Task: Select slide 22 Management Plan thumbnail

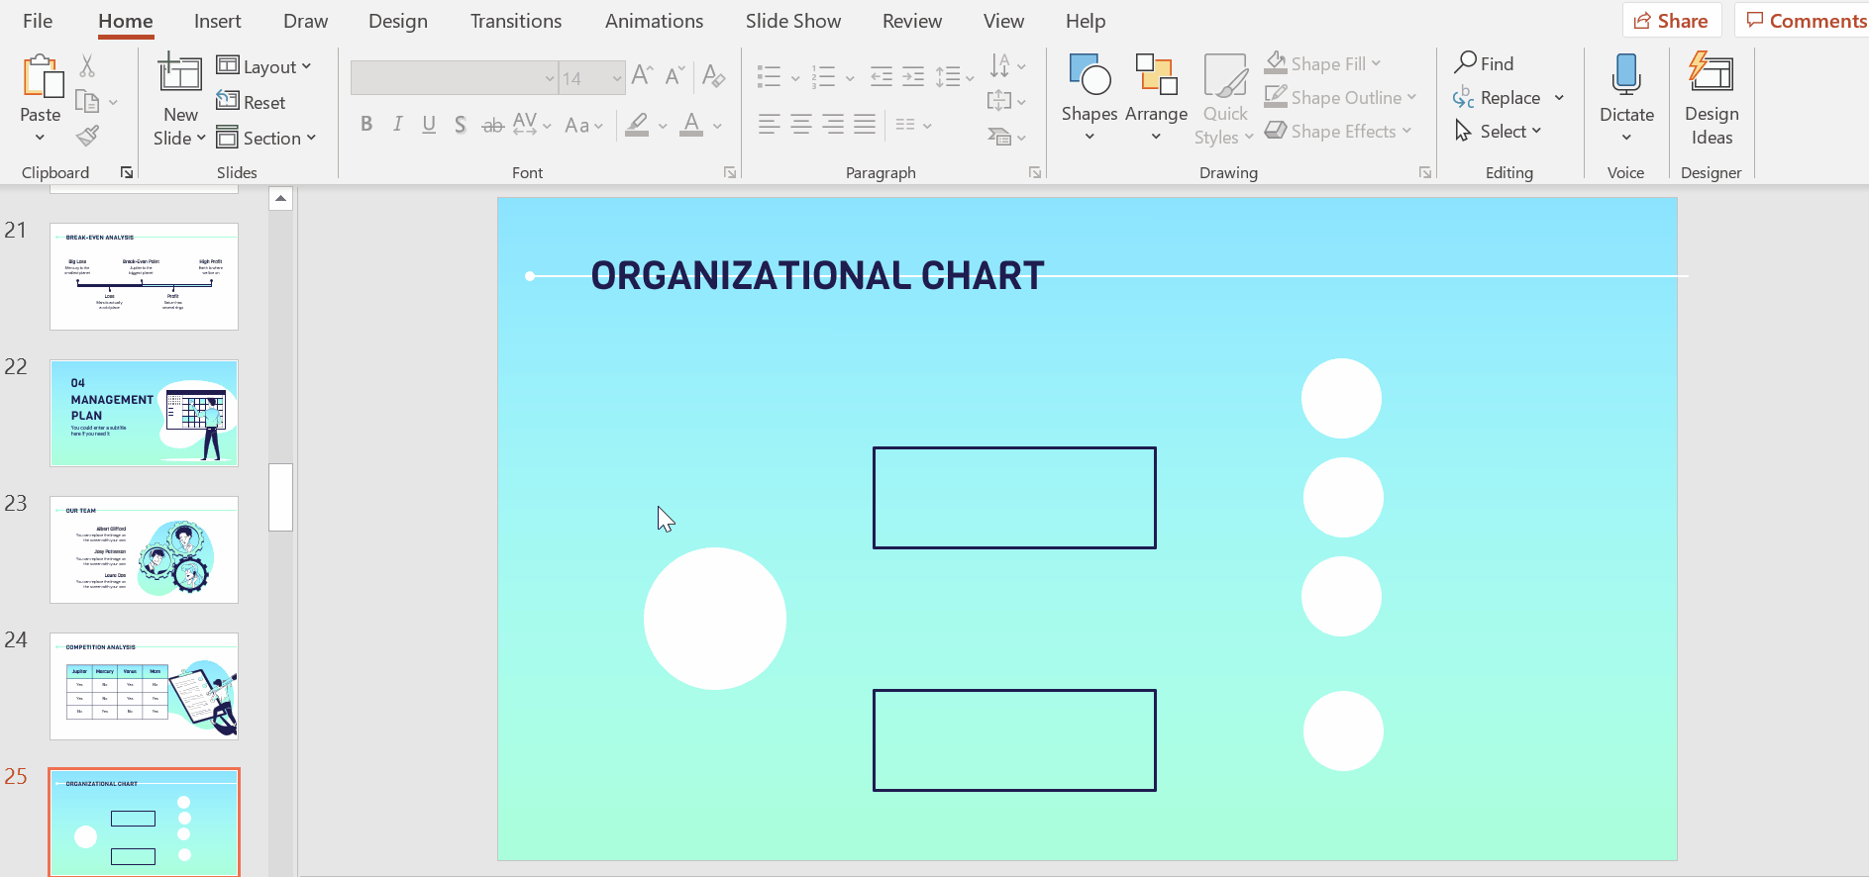Action: point(145,413)
